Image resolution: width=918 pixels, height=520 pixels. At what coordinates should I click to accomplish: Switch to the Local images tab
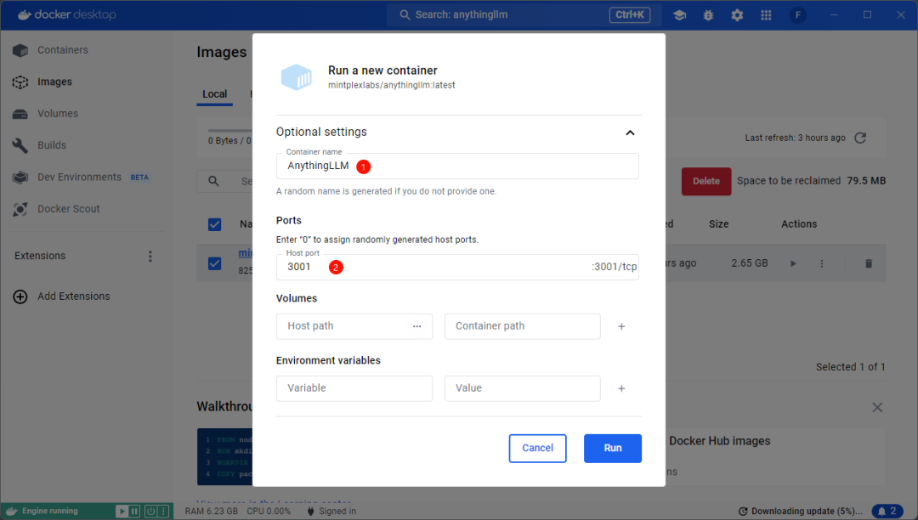coord(214,93)
